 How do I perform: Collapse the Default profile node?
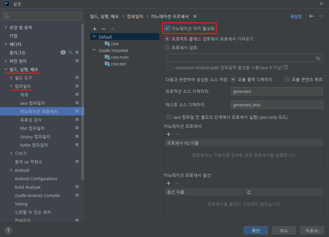pyautogui.click(x=94, y=37)
